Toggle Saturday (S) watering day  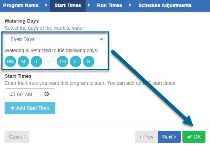pyautogui.click(x=89, y=61)
